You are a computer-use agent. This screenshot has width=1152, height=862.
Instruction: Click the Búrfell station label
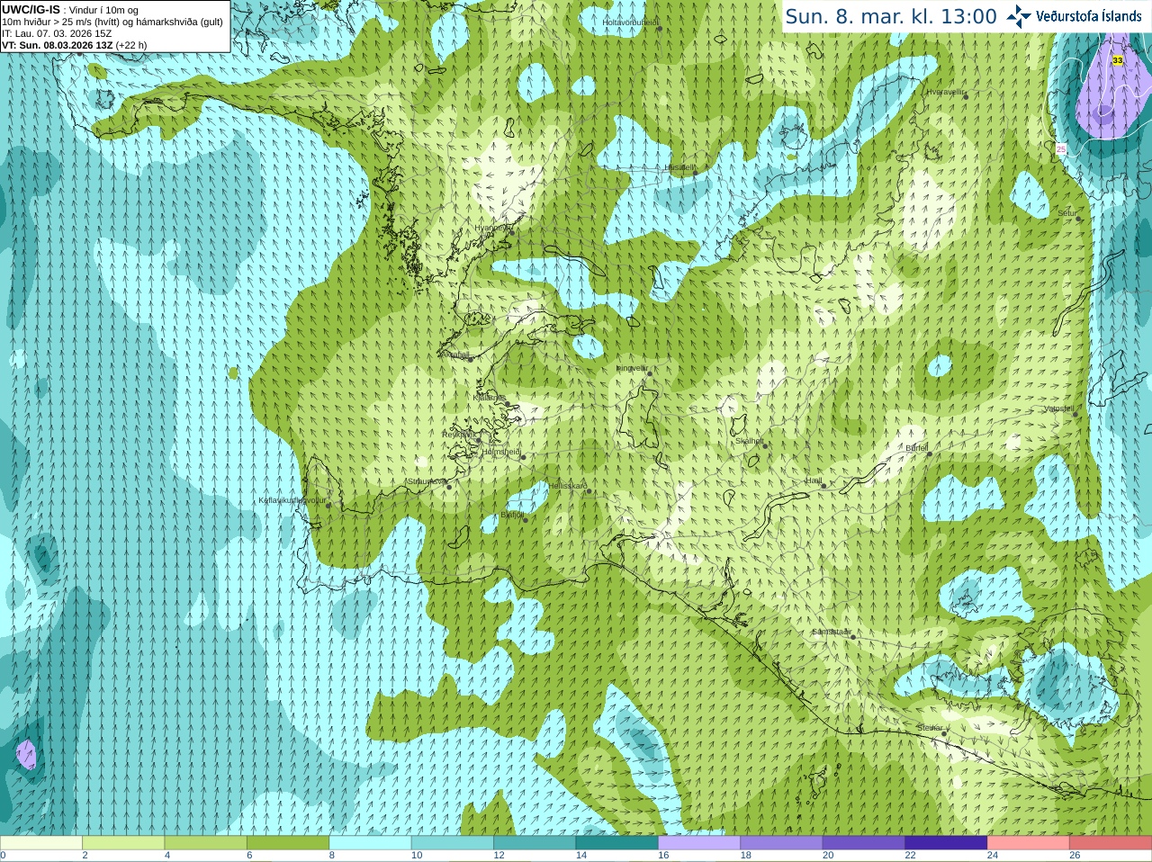pos(916,447)
